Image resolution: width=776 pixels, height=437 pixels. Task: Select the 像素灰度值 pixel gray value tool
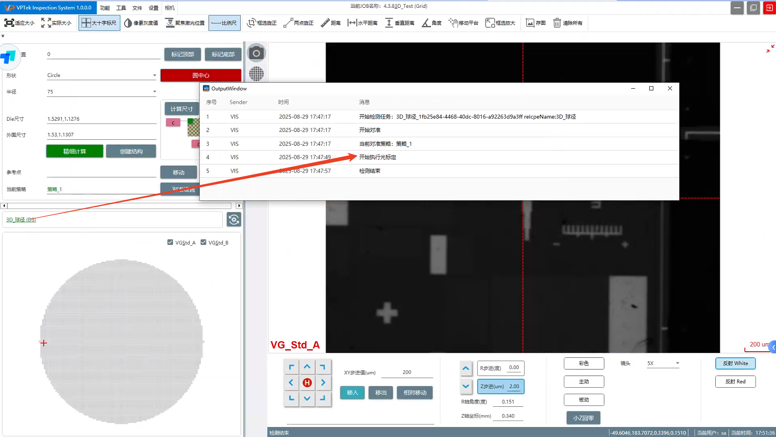click(x=141, y=23)
